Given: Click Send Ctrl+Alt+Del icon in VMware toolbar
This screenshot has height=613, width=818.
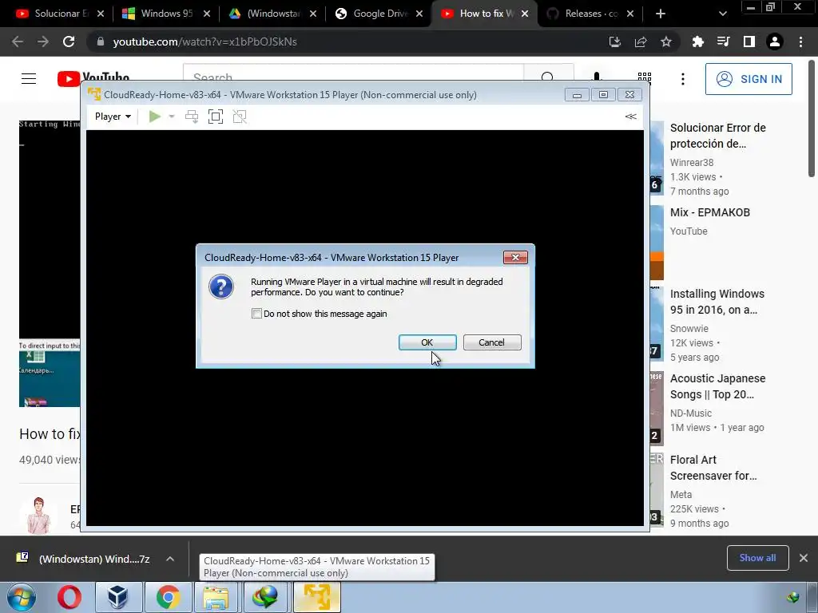Looking at the screenshot, I should click(x=192, y=117).
